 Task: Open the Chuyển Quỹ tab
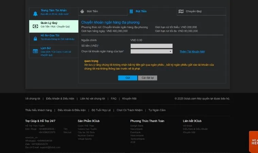click(193, 11)
